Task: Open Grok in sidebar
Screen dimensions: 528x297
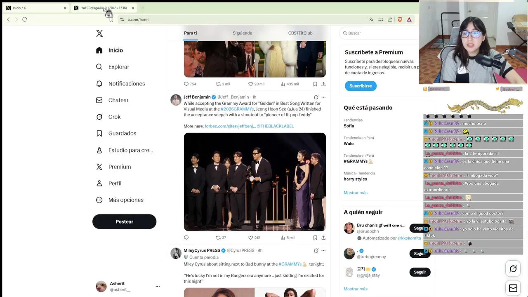Action: tap(108, 117)
